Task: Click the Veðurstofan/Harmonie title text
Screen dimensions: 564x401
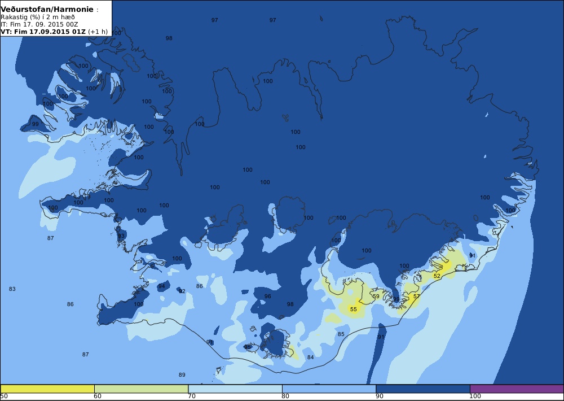Action: (47, 10)
